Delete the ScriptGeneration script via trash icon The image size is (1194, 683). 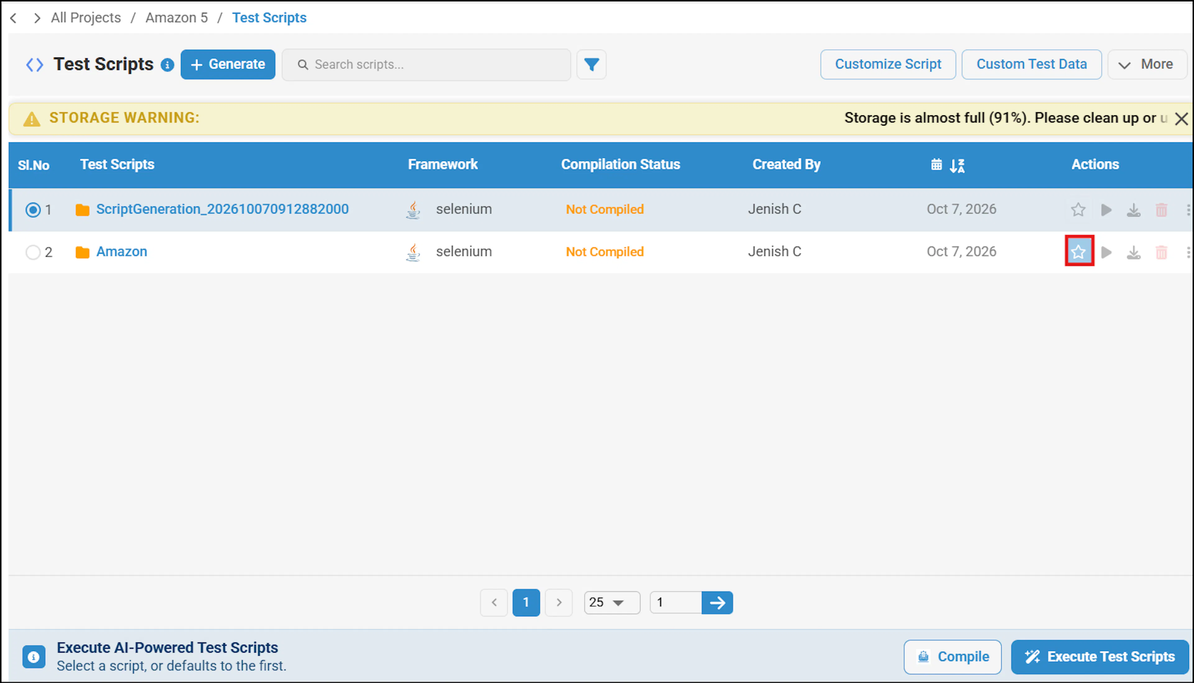(1161, 210)
